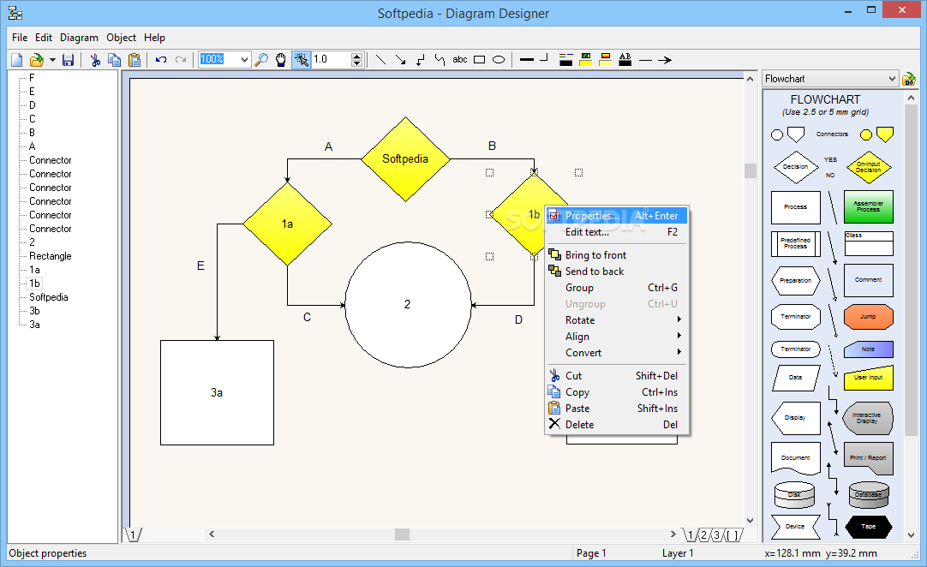The height and width of the screenshot is (567, 927).
Task: Activate the Hand pan tool
Action: [281, 60]
